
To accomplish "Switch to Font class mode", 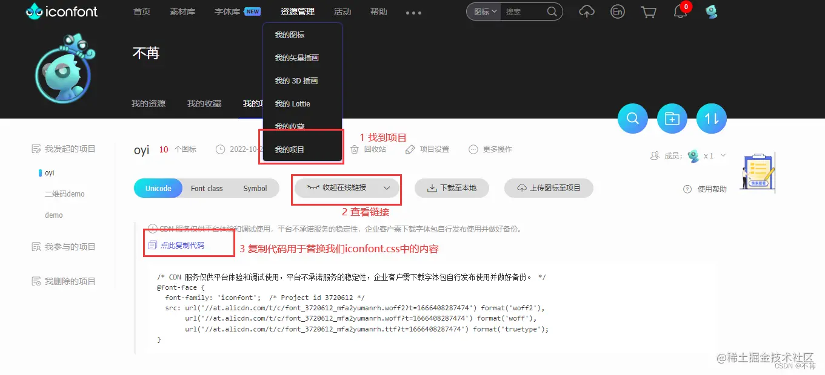I will tap(207, 188).
